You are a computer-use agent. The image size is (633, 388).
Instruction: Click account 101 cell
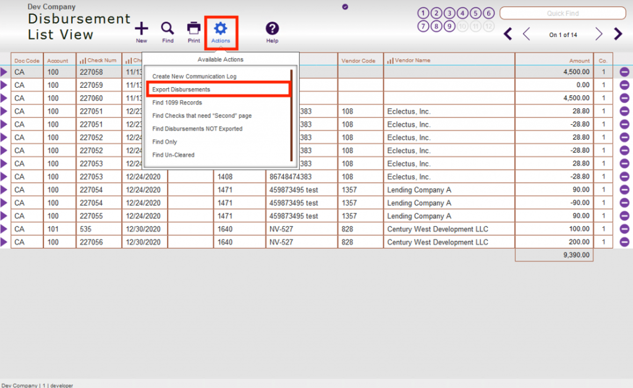tap(53, 229)
